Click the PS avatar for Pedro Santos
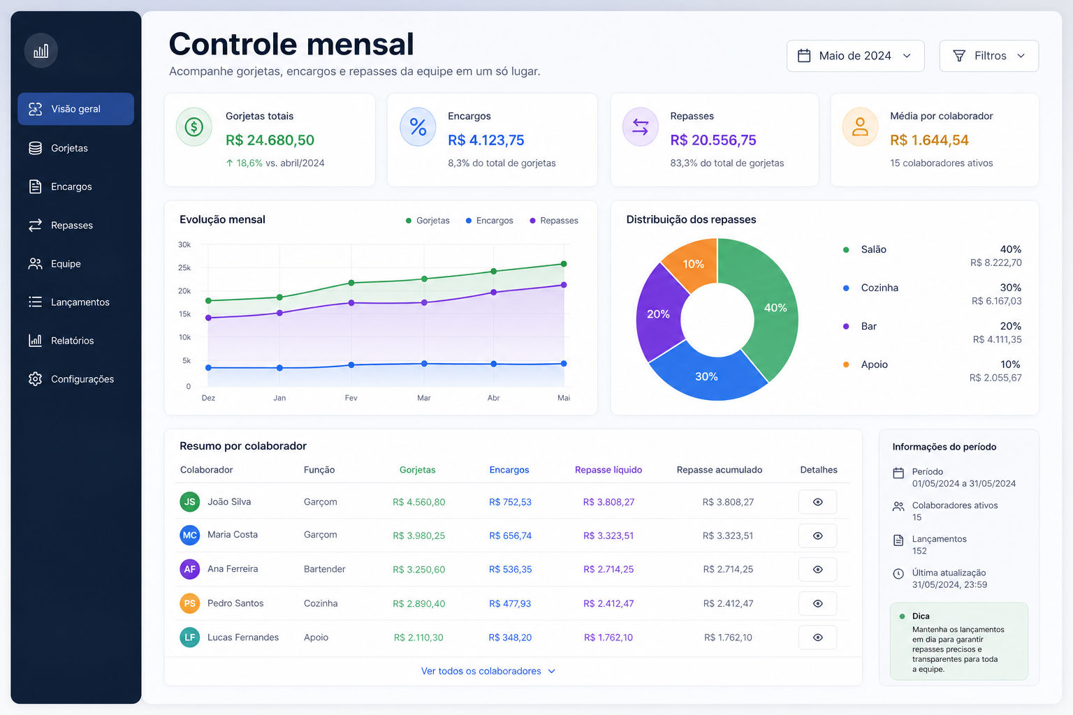 tap(190, 603)
